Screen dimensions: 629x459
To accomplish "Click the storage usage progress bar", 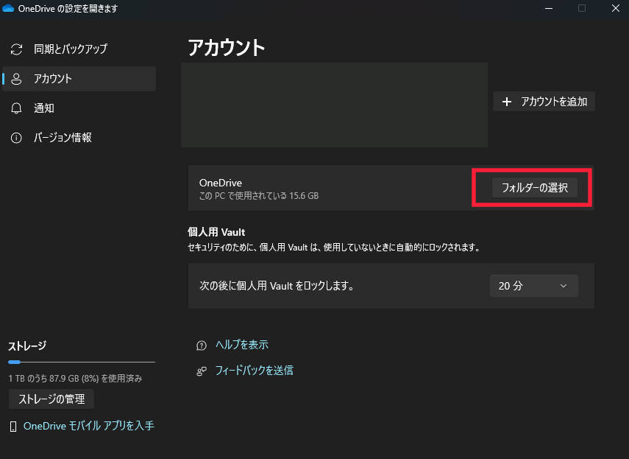I will point(82,362).
